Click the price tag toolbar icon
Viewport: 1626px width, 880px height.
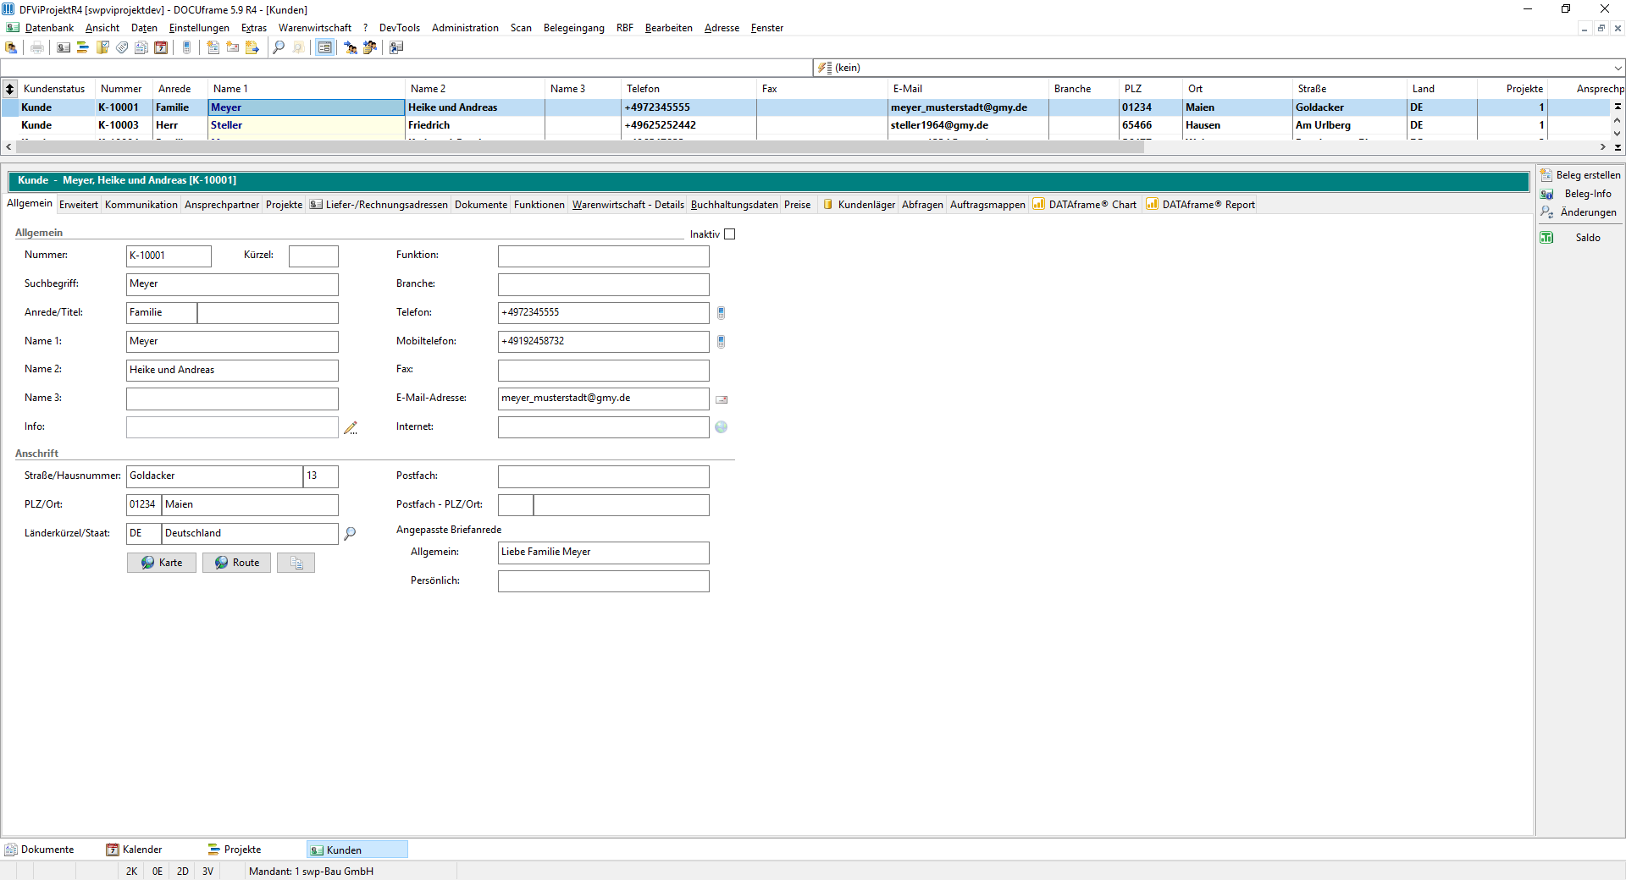(122, 47)
